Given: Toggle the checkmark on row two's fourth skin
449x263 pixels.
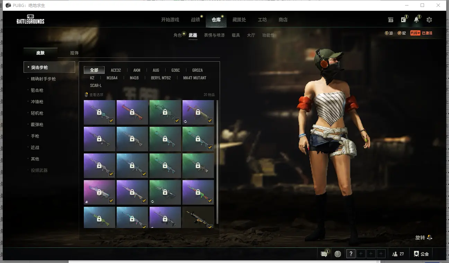Looking at the screenshot, I should coord(210,147).
